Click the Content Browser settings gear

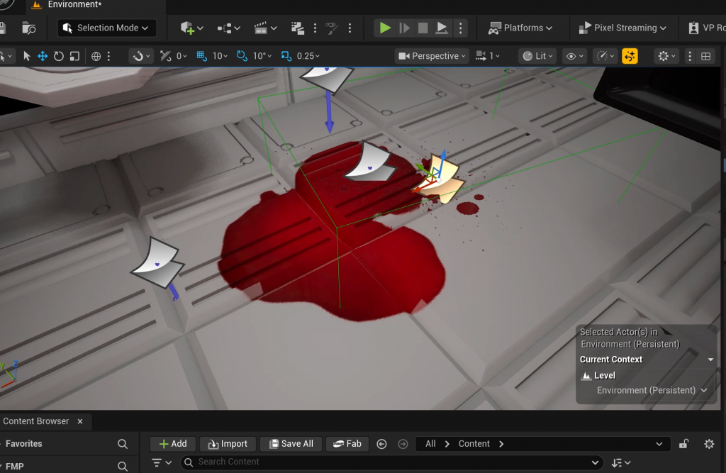[709, 444]
